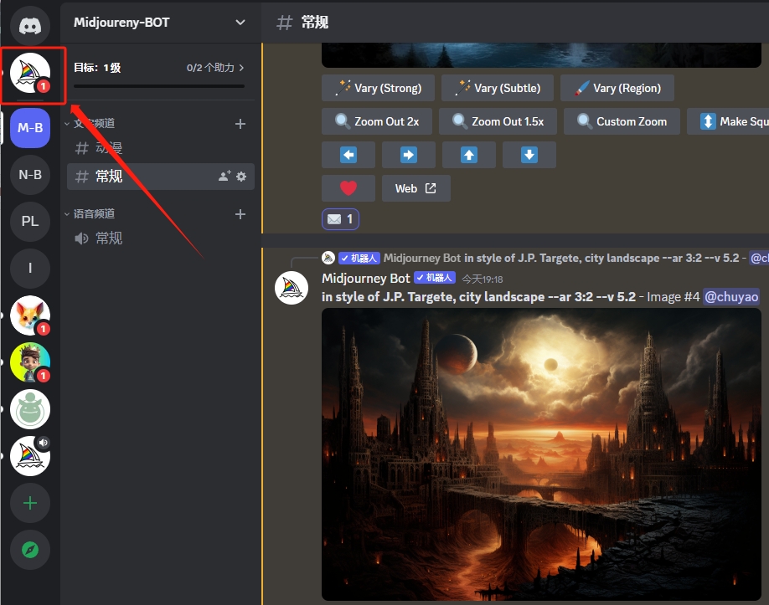Click the fox avatar server icon
The image size is (769, 605).
[30, 315]
